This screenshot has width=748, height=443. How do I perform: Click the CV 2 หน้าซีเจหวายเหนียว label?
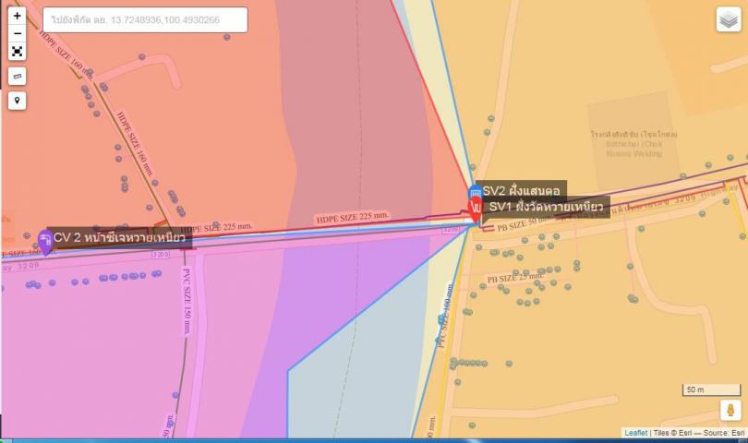pyautogui.click(x=120, y=238)
